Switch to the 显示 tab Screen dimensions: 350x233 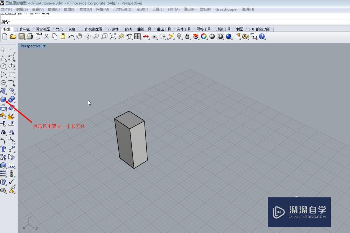[x=59, y=29]
